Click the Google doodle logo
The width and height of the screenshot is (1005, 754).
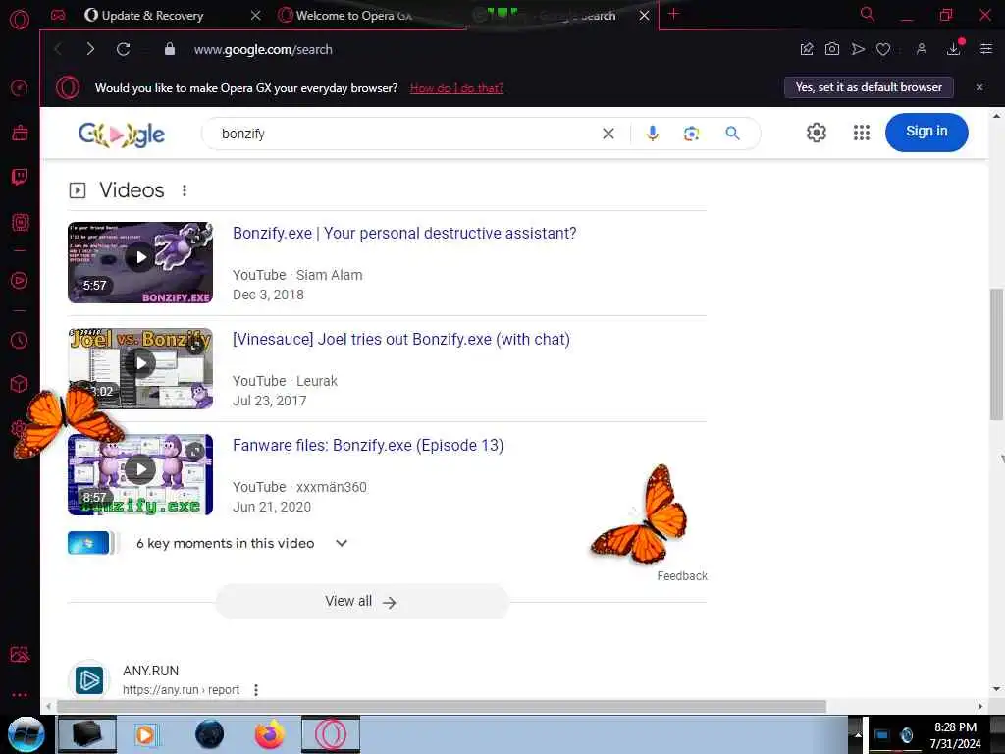(x=121, y=134)
